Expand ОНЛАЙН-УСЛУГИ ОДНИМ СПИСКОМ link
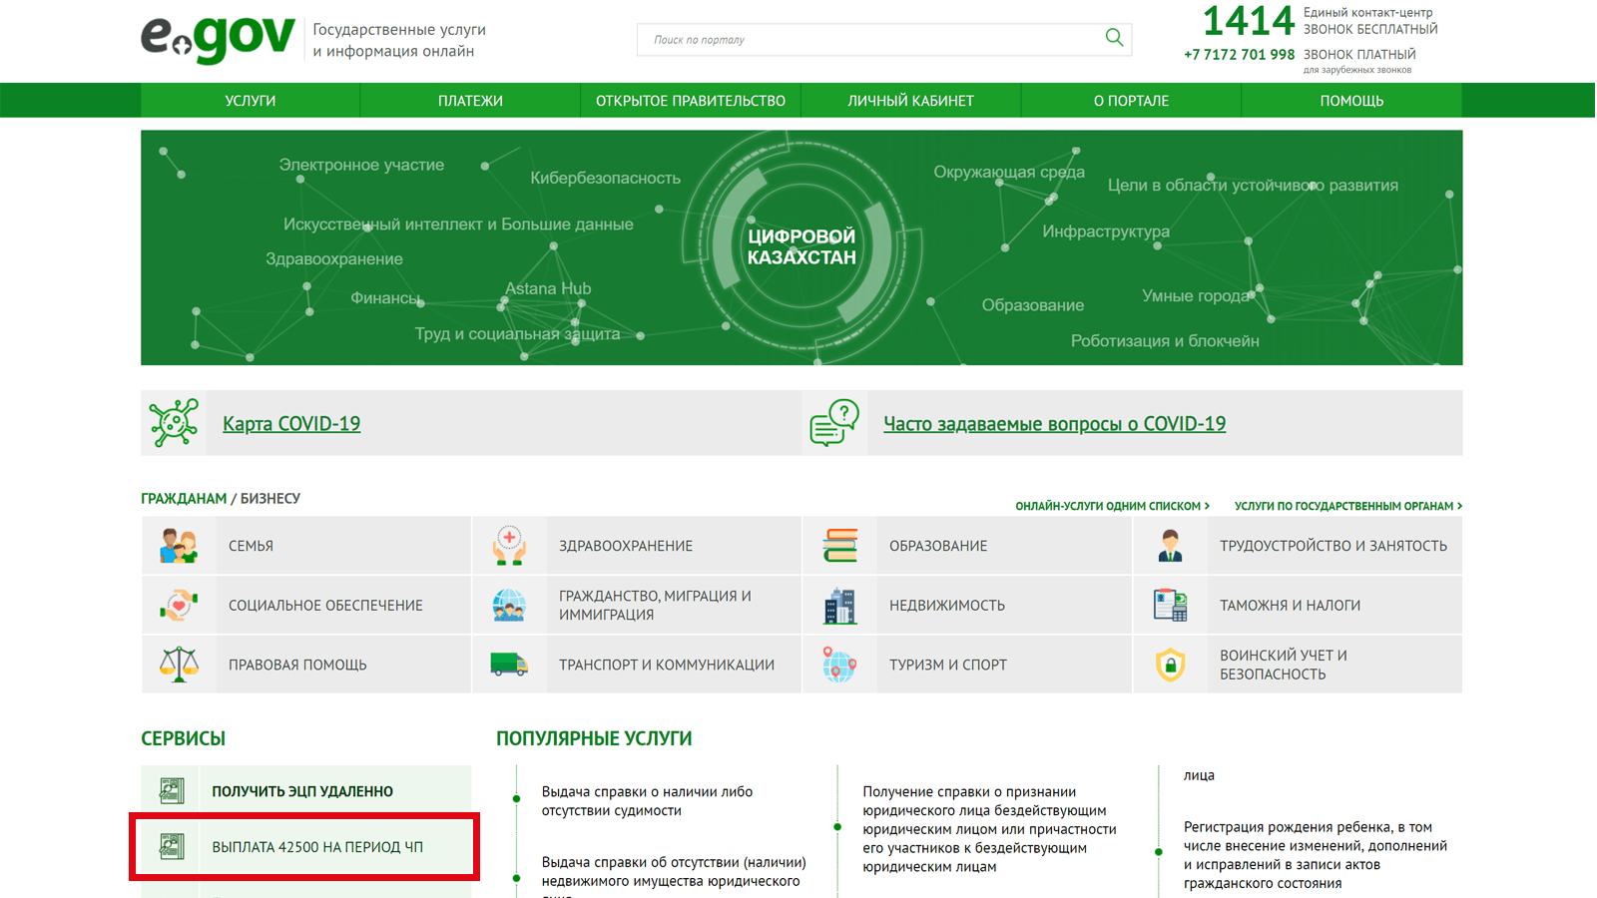 click(1112, 506)
